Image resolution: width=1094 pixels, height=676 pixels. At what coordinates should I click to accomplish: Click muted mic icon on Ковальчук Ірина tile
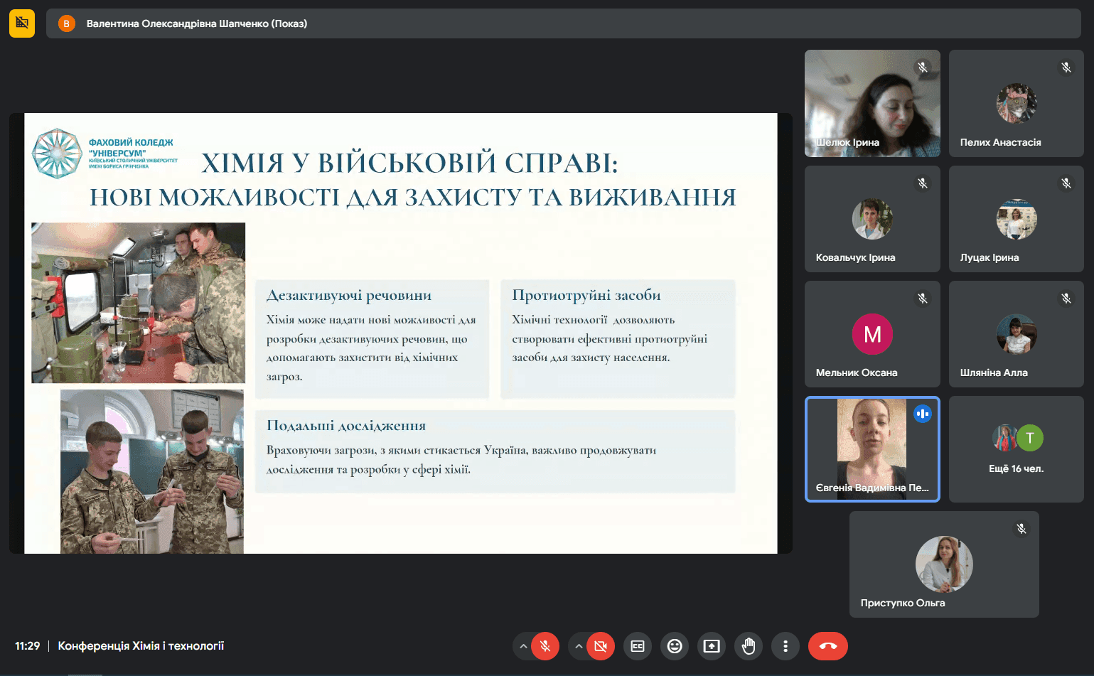pyautogui.click(x=923, y=183)
